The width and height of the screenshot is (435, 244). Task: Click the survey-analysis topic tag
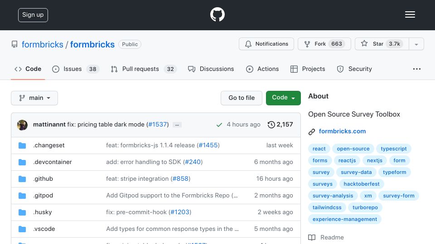pos(333,196)
